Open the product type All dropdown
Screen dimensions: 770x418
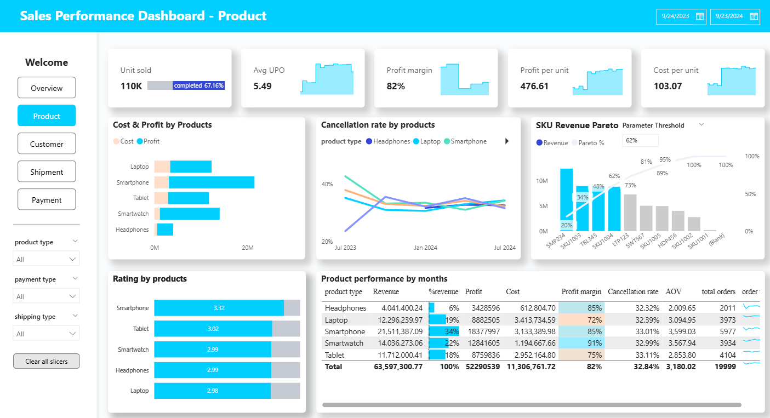[46, 259]
